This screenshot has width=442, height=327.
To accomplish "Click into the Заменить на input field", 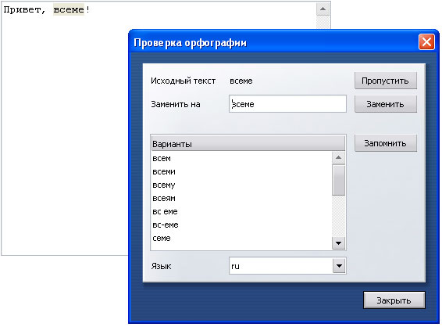I will [x=287, y=104].
